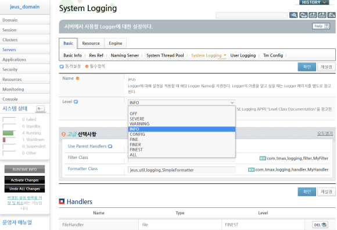Viewport: 337px width, 230px height.
Task: Click the DEL button for FileHandler
Action: tap(320, 225)
